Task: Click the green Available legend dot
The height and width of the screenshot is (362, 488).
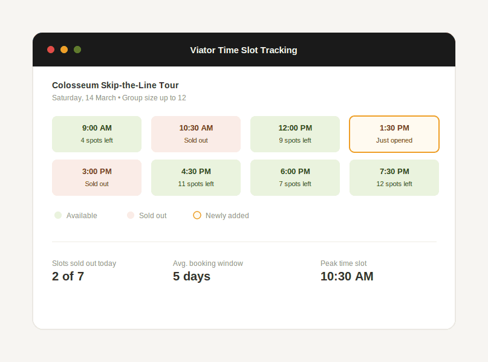Action: 58,215
